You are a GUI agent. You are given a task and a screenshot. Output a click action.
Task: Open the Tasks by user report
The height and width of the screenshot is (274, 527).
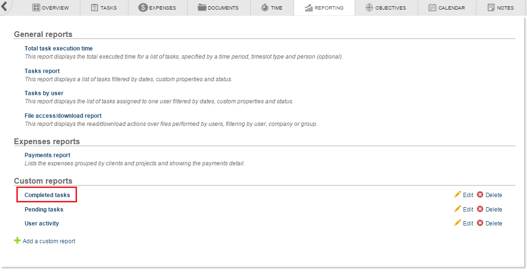coord(44,93)
